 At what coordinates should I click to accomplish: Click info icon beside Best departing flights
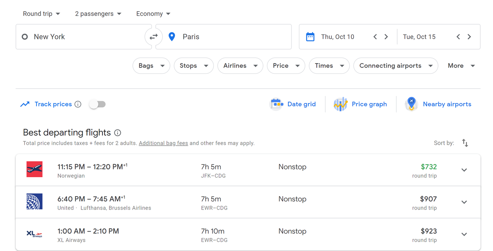pyautogui.click(x=118, y=133)
